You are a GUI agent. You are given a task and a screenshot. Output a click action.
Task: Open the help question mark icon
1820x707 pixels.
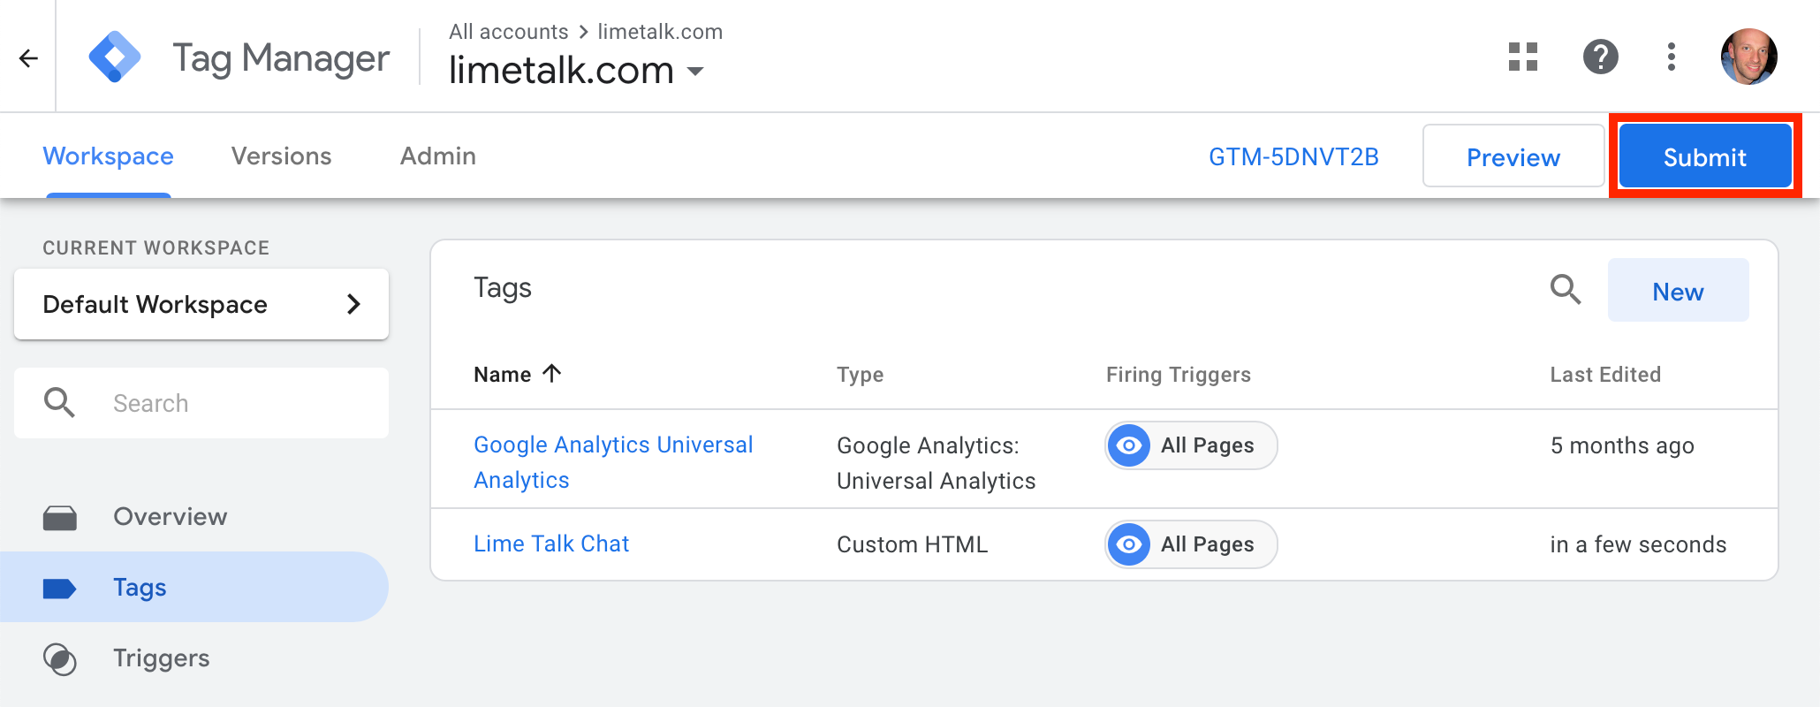1601,57
